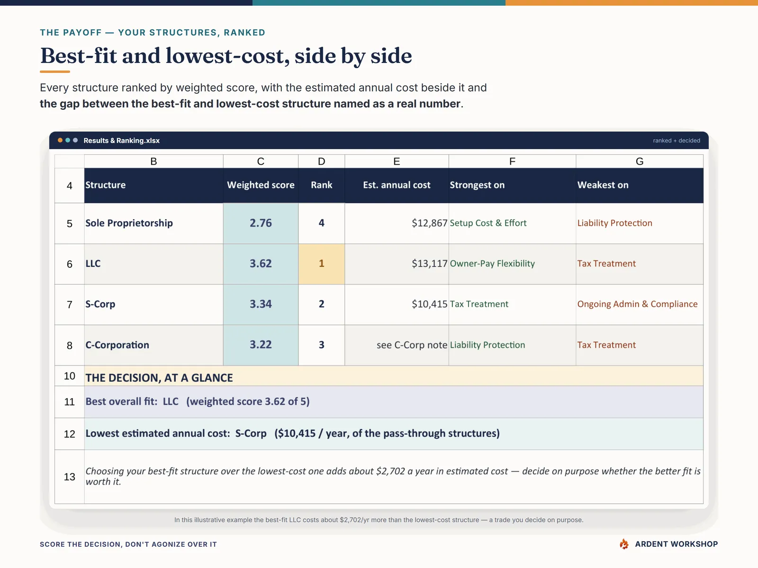The width and height of the screenshot is (758, 568).
Task: Select the Sole Proprietorship cell
Action: pos(153,223)
